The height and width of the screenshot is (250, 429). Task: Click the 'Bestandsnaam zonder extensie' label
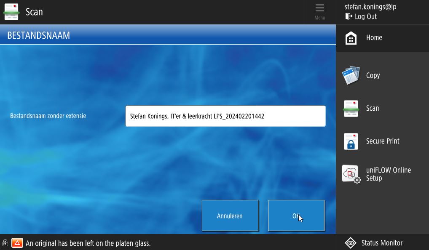48,116
